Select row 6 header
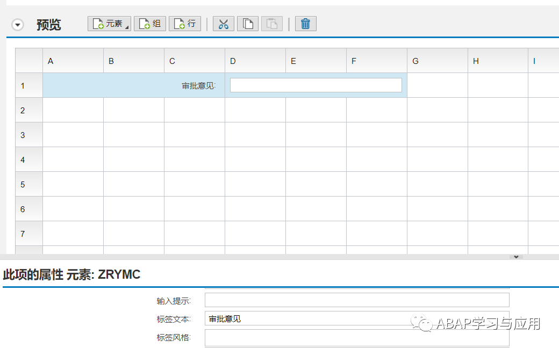This screenshot has height=348, width=559. pos(29,209)
